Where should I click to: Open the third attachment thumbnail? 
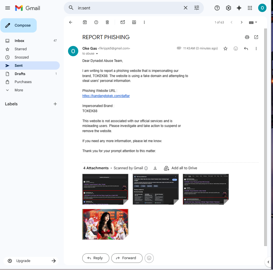click(206, 189)
